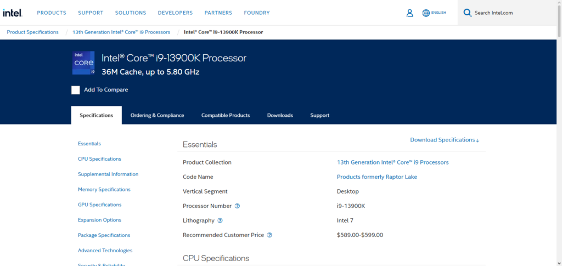Switch to the Downloads tab

coord(280,115)
